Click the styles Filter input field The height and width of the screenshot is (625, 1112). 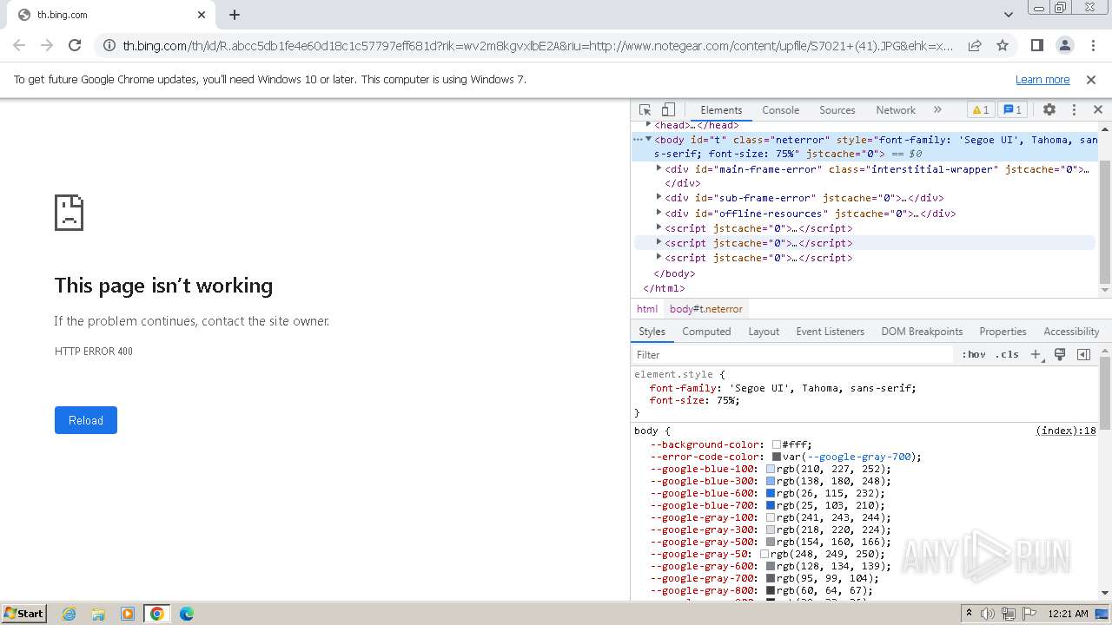click(792, 354)
